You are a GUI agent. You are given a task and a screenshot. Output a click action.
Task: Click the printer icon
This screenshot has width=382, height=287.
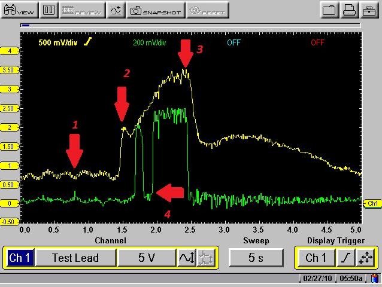[x=350, y=10]
